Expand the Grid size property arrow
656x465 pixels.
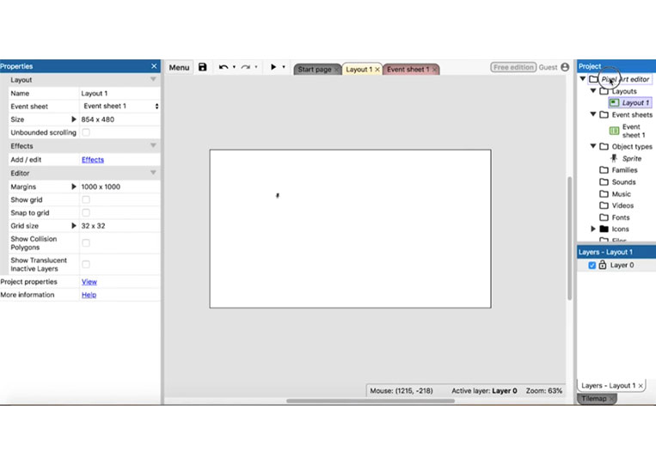coord(74,226)
